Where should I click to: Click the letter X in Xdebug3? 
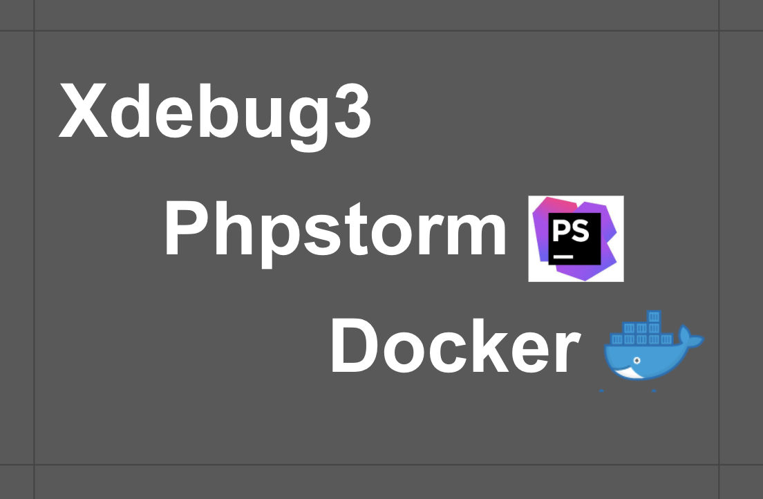coord(83,111)
